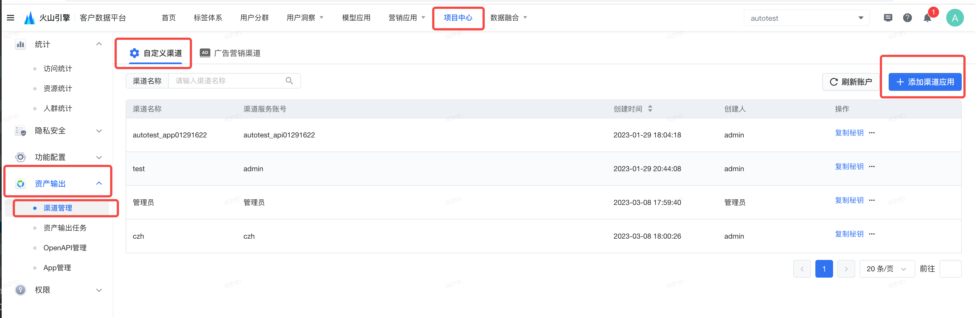The image size is (975, 318).
Task: Open the 数据融合 menu dropdown
Action: click(509, 18)
